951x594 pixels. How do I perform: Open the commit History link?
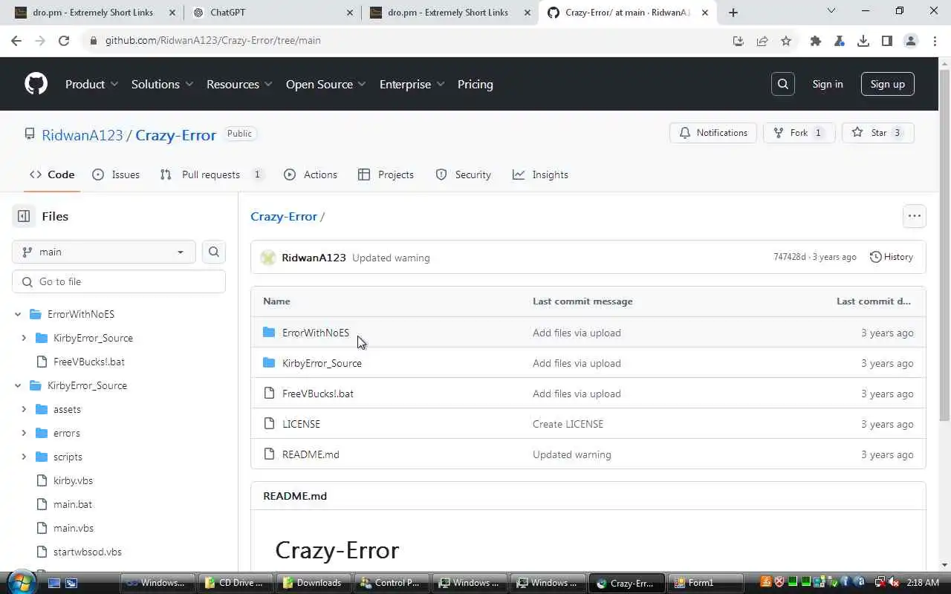click(x=891, y=257)
